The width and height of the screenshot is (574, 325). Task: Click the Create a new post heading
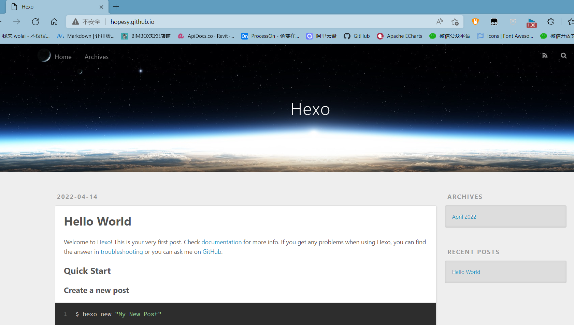97,291
